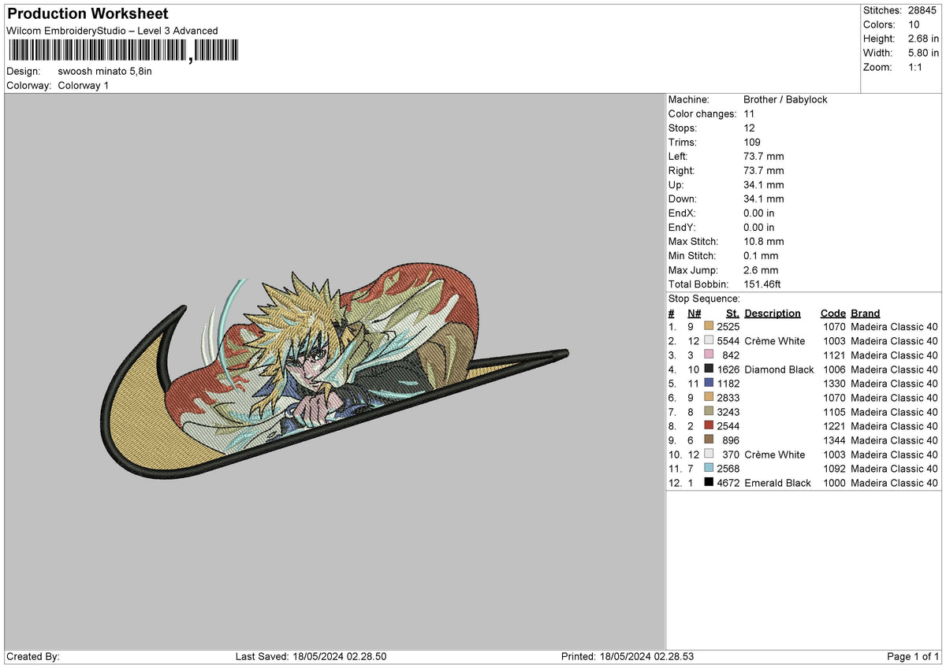946x668 pixels.
Task: Select the Diamond Black color swatch
Action: coord(709,369)
